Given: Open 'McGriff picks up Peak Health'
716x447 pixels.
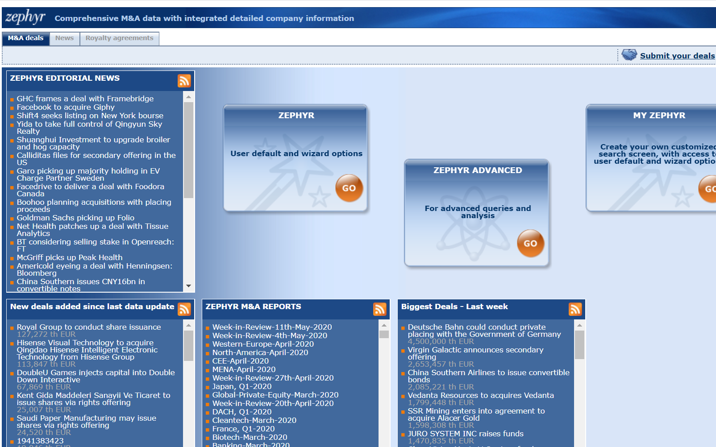Looking at the screenshot, I should (70, 257).
